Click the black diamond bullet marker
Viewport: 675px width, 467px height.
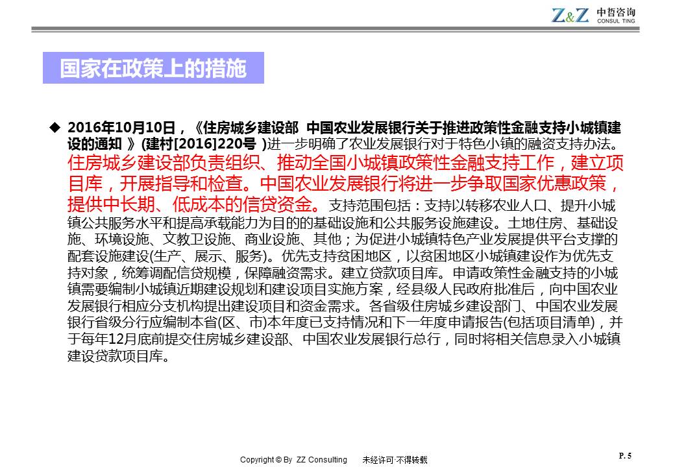[x=55, y=126]
